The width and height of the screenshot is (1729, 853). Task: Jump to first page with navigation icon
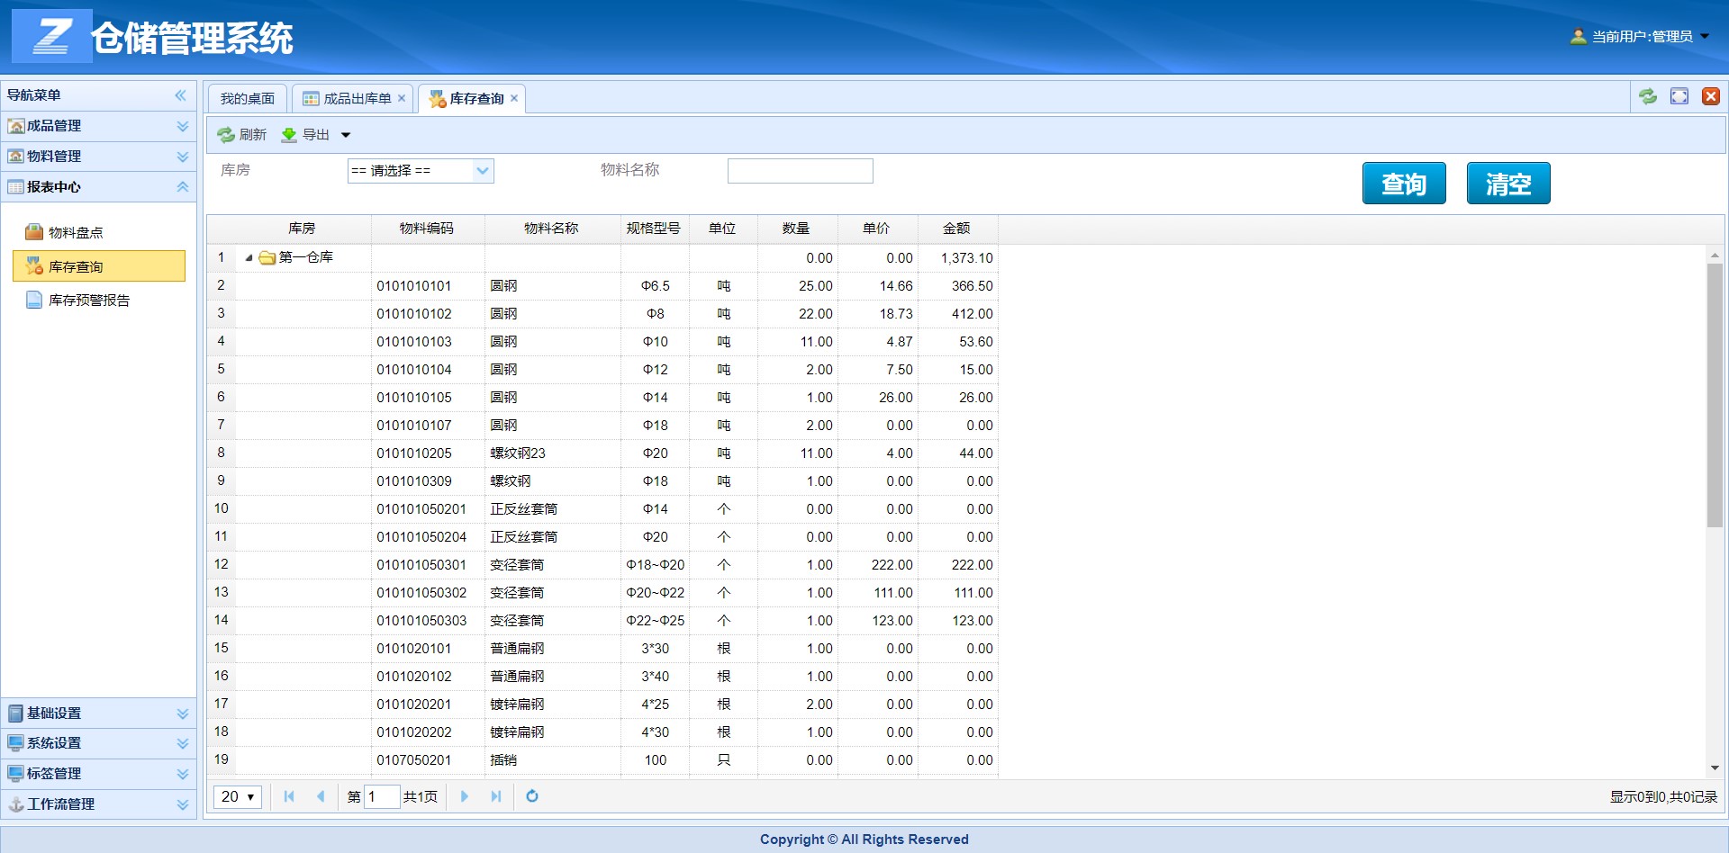[288, 796]
